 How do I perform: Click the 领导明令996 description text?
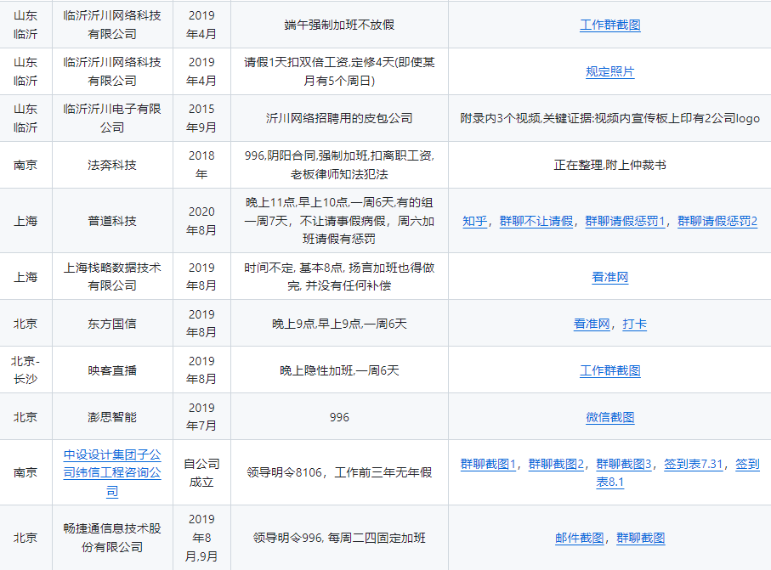[x=339, y=538]
